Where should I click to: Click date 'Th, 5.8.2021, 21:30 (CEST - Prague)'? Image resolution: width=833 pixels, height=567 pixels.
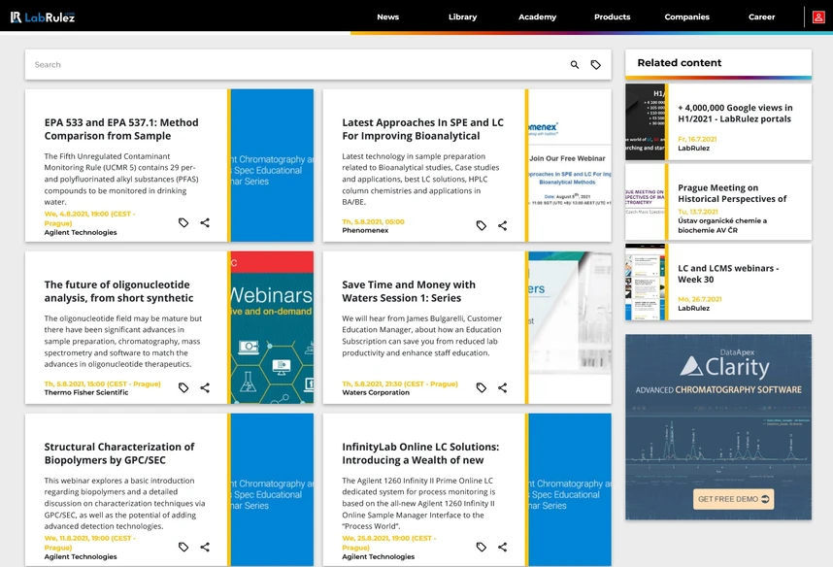tap(399, 384)
